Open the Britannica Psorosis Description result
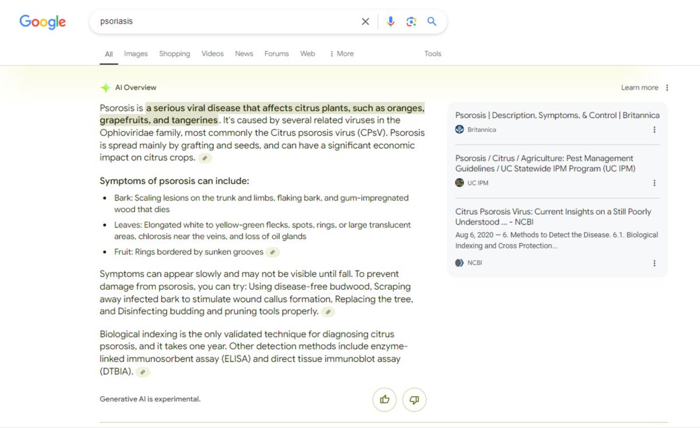The image size is (700, 428). (x=557, y=115)
